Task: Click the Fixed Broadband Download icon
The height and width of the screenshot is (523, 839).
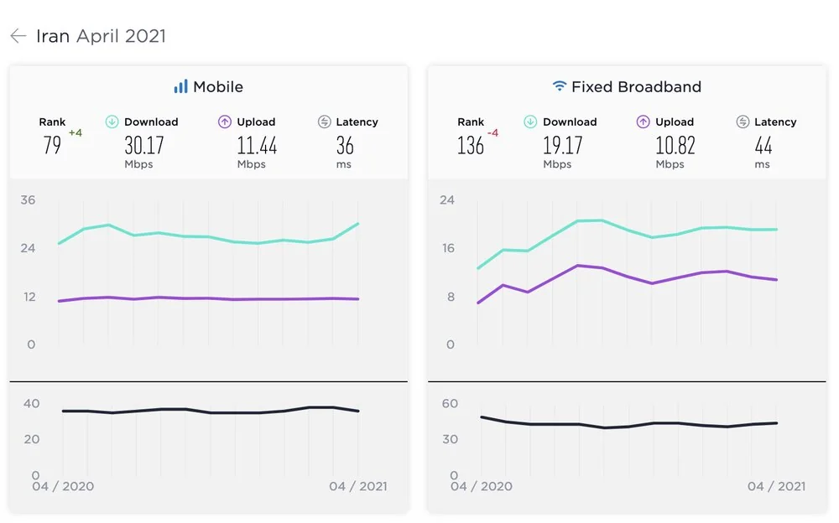Action: [x=530, y=122]
